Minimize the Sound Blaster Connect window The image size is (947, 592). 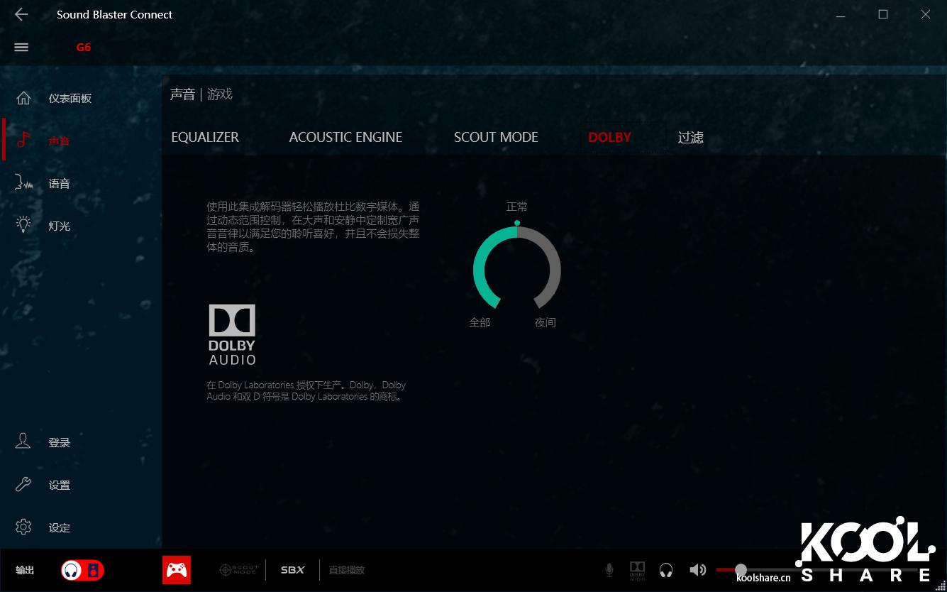coord(841,14)
